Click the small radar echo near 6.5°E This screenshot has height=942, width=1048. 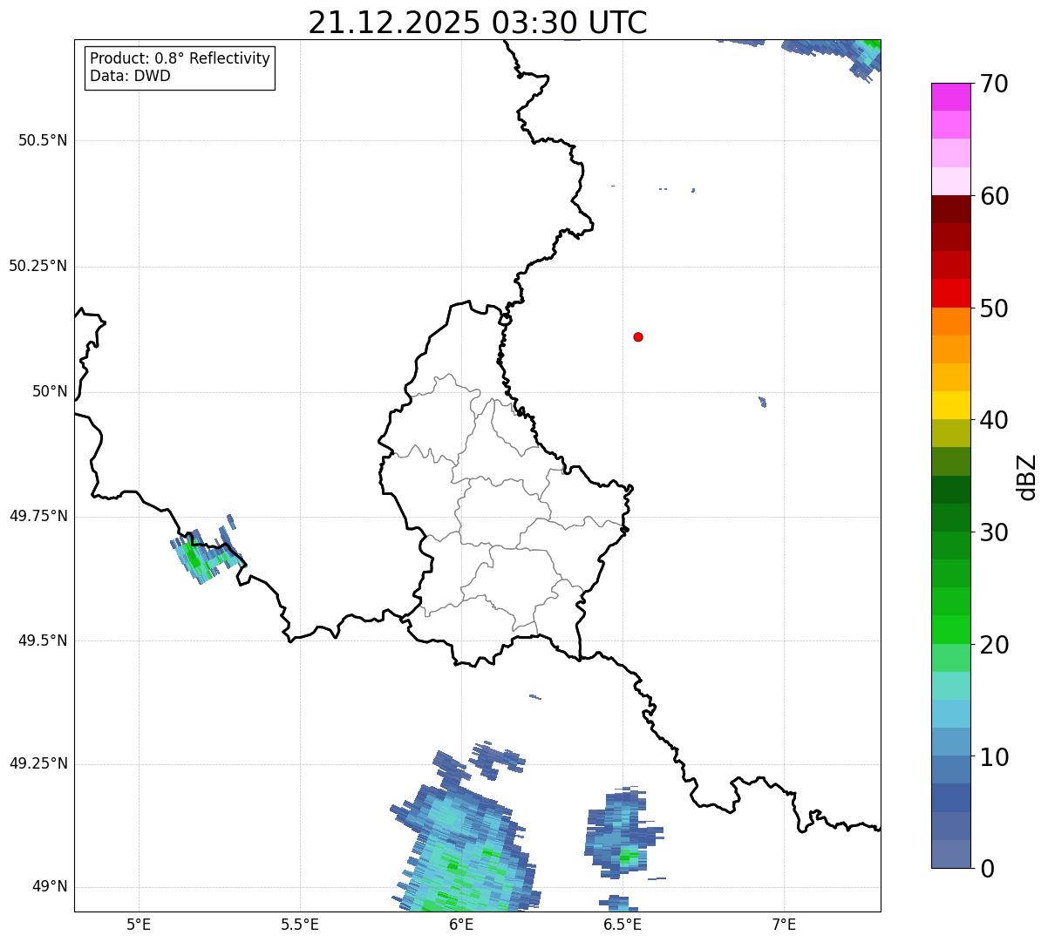pos(623,834)
